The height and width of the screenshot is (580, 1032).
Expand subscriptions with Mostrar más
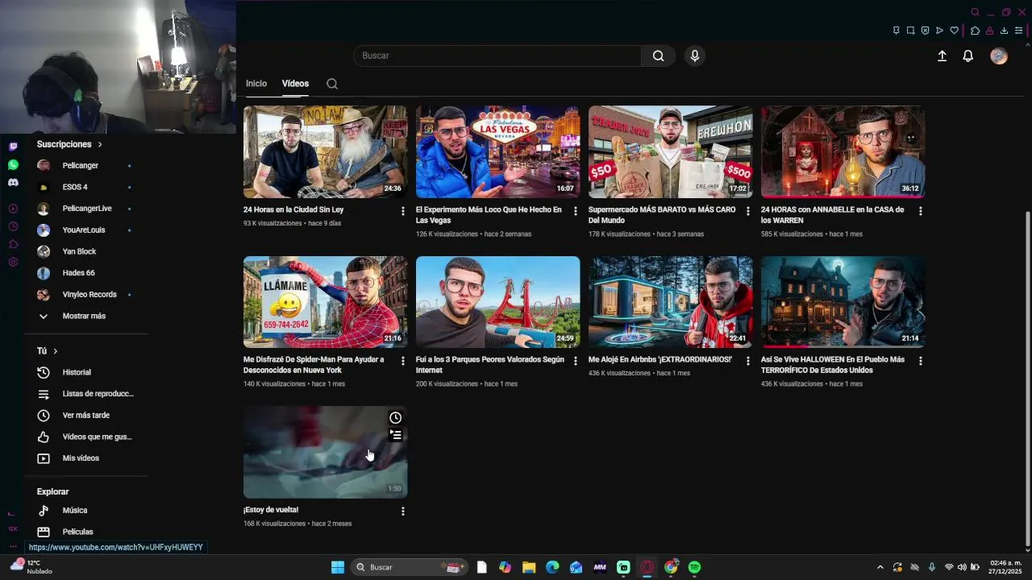(84, 316)
